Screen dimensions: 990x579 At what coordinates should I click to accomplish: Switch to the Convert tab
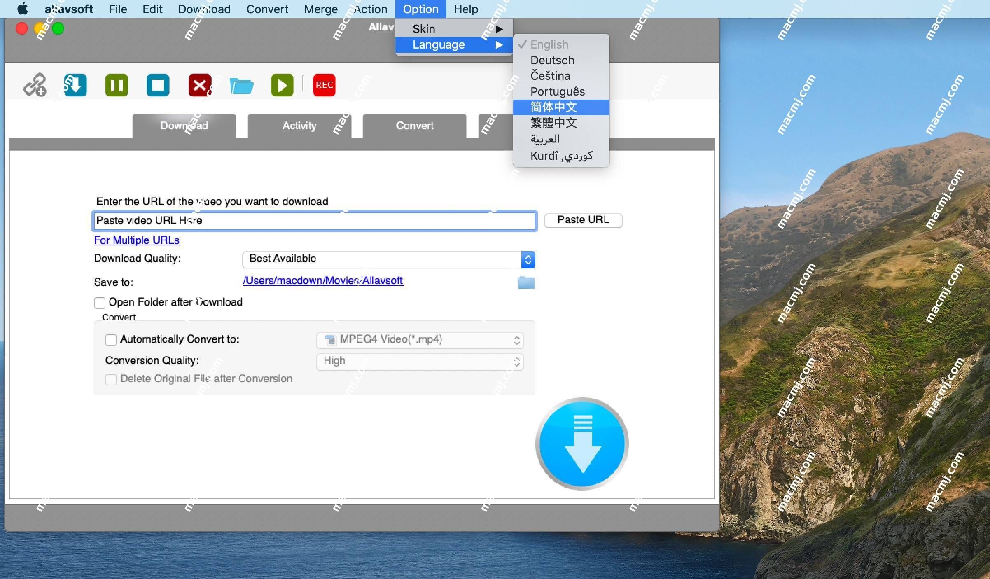tap(415, 126)
